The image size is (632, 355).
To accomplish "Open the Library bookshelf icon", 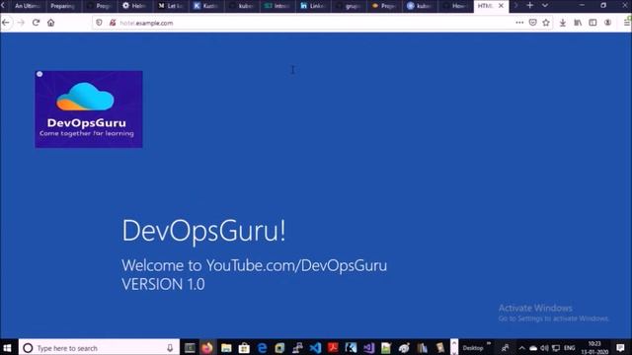I will (578, 23).
